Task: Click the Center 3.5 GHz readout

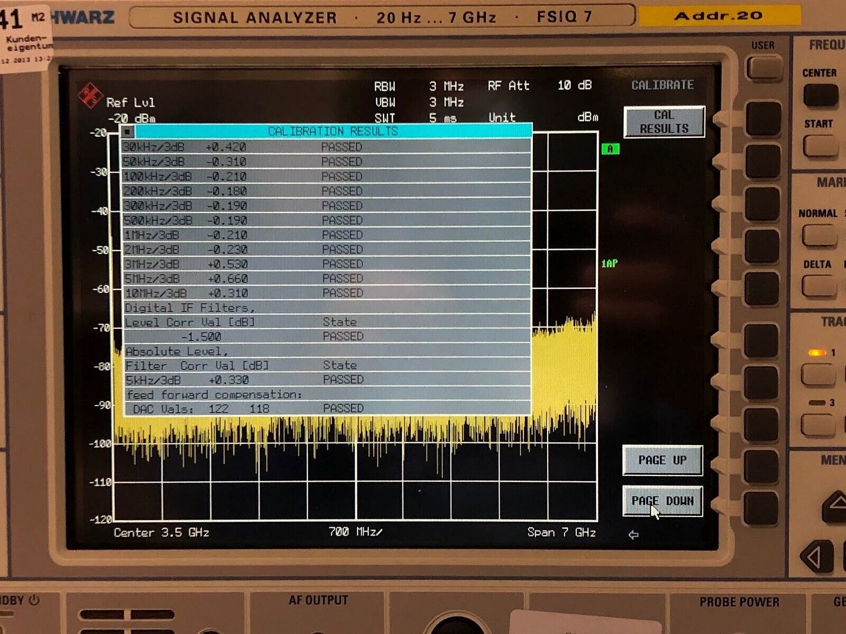Action: tap(161, 532)
